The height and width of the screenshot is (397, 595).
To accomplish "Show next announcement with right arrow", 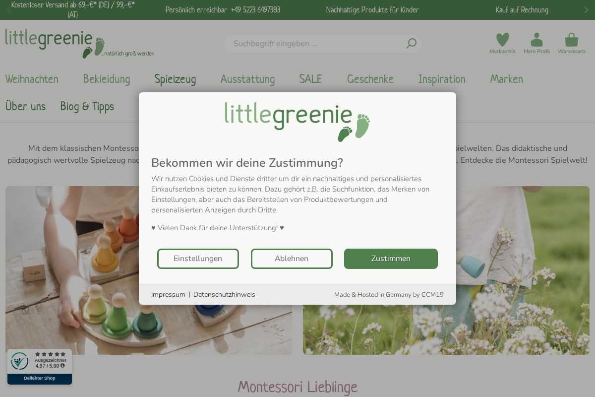I will [586, 10].
